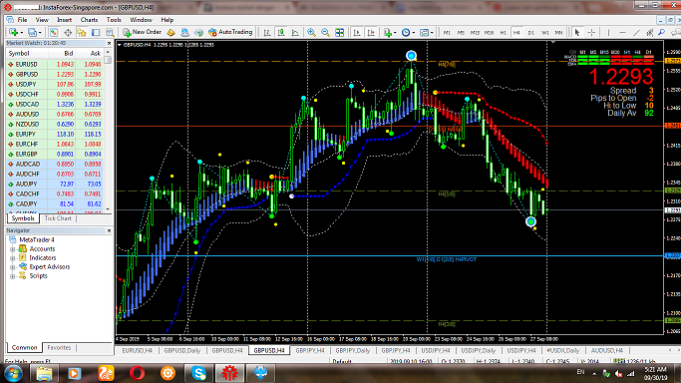Select the Crosshair tool
The height and width of the screenshot is (383, 681).
(x=591, y=33)
